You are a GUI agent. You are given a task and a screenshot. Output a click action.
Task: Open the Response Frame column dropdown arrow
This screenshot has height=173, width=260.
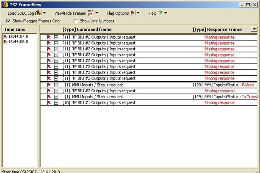[x=253, y=29]
